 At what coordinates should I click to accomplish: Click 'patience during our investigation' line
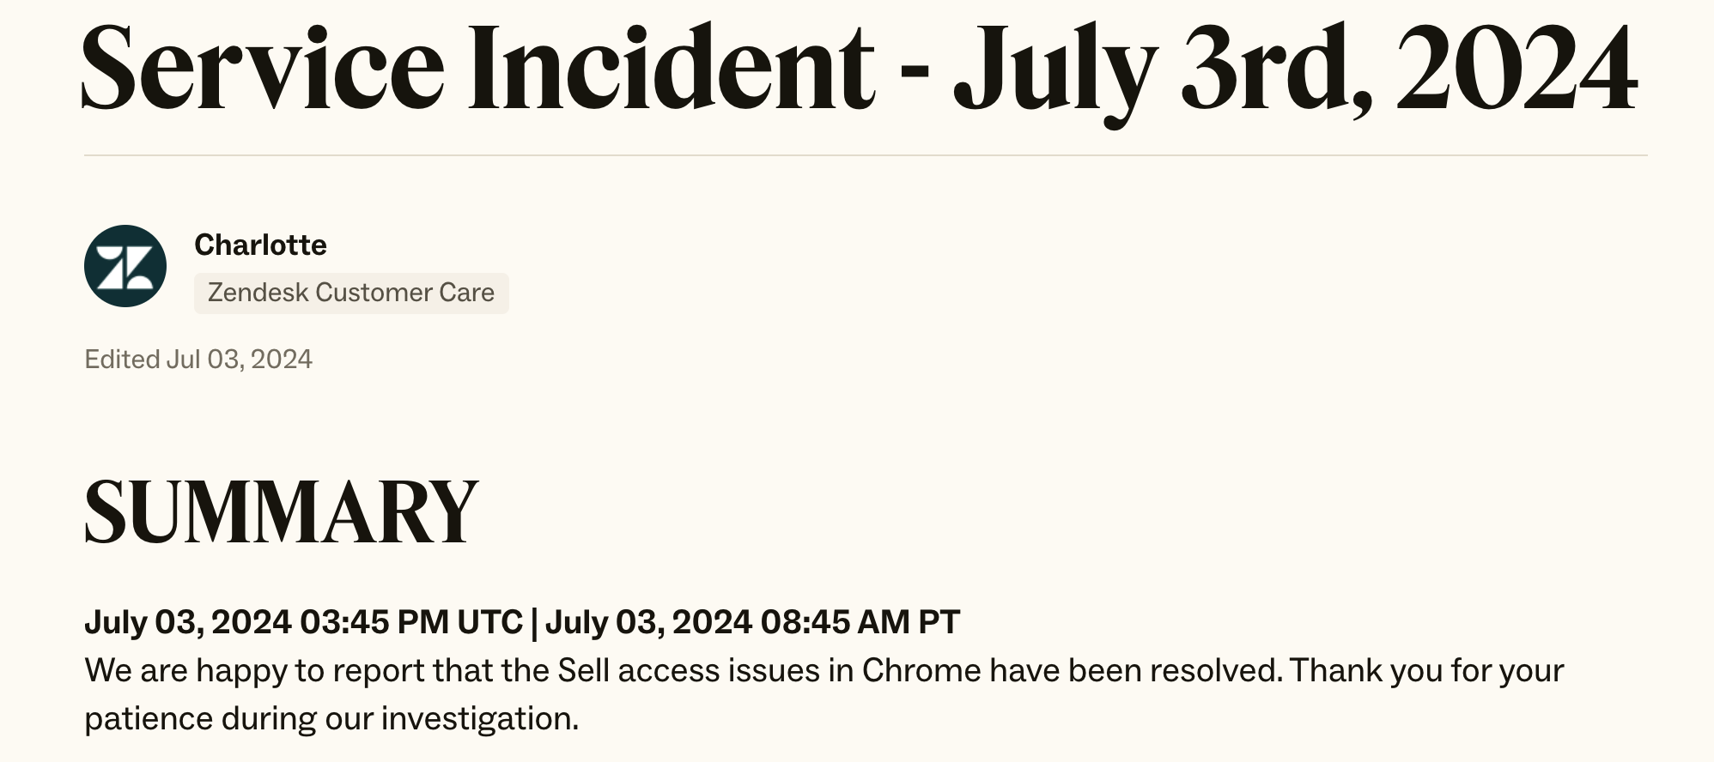point(331,719)
